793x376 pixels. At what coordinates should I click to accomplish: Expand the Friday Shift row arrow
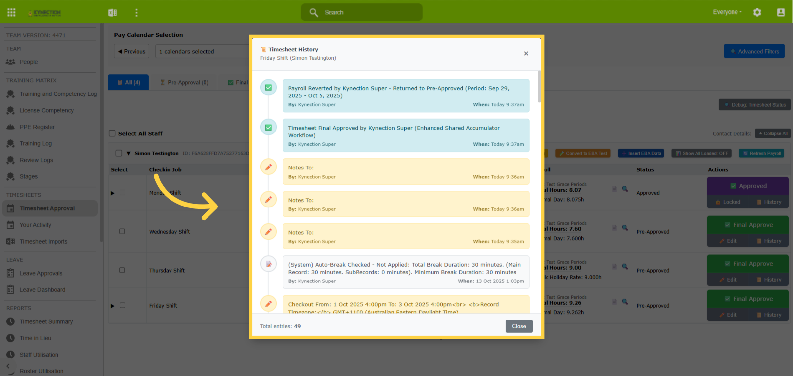coord(112,306)
